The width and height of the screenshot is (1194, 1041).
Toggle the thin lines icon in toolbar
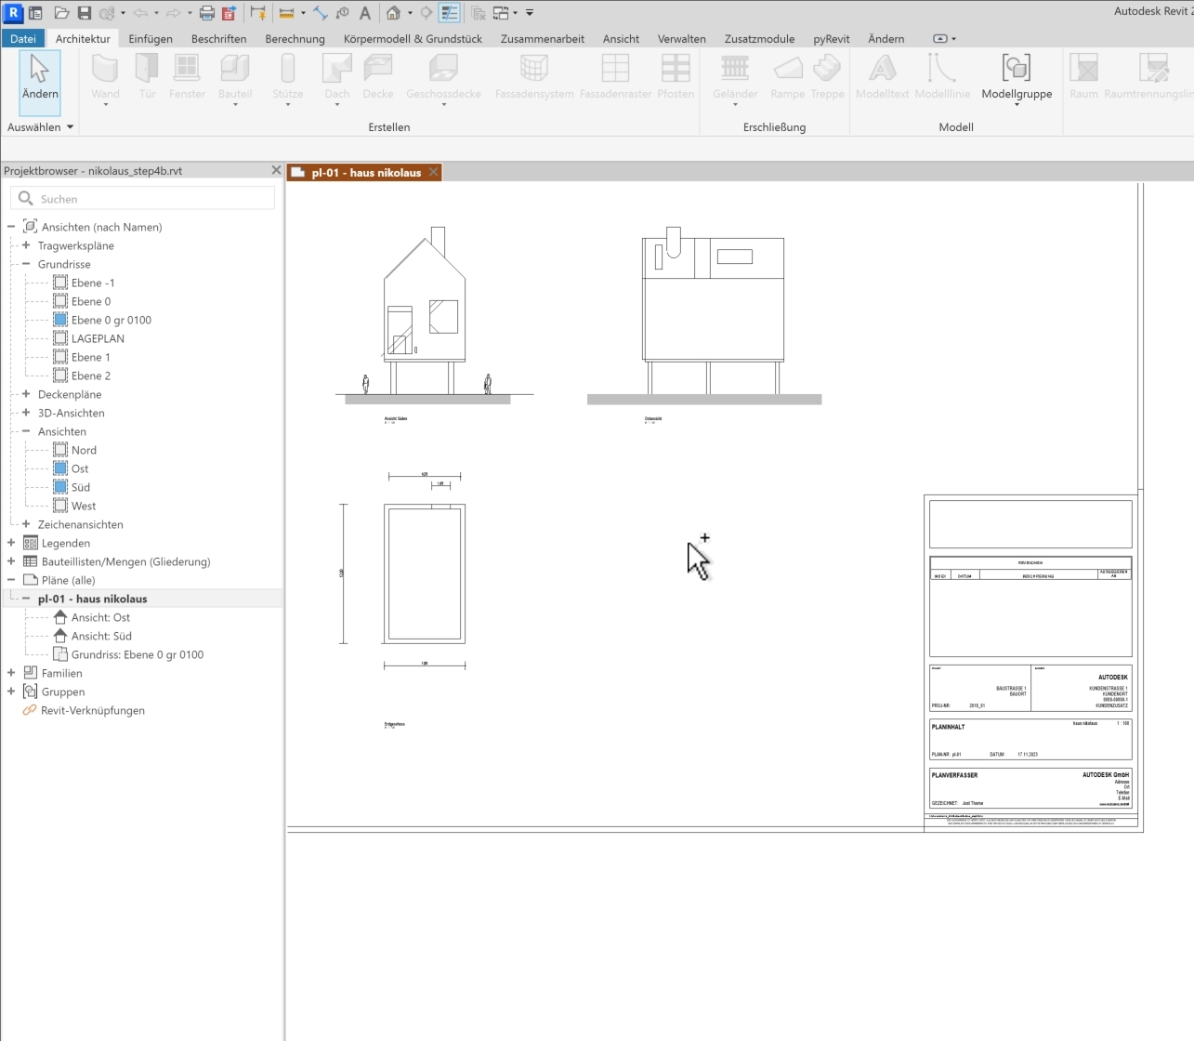pyautogui.click(x=450, y=13)
